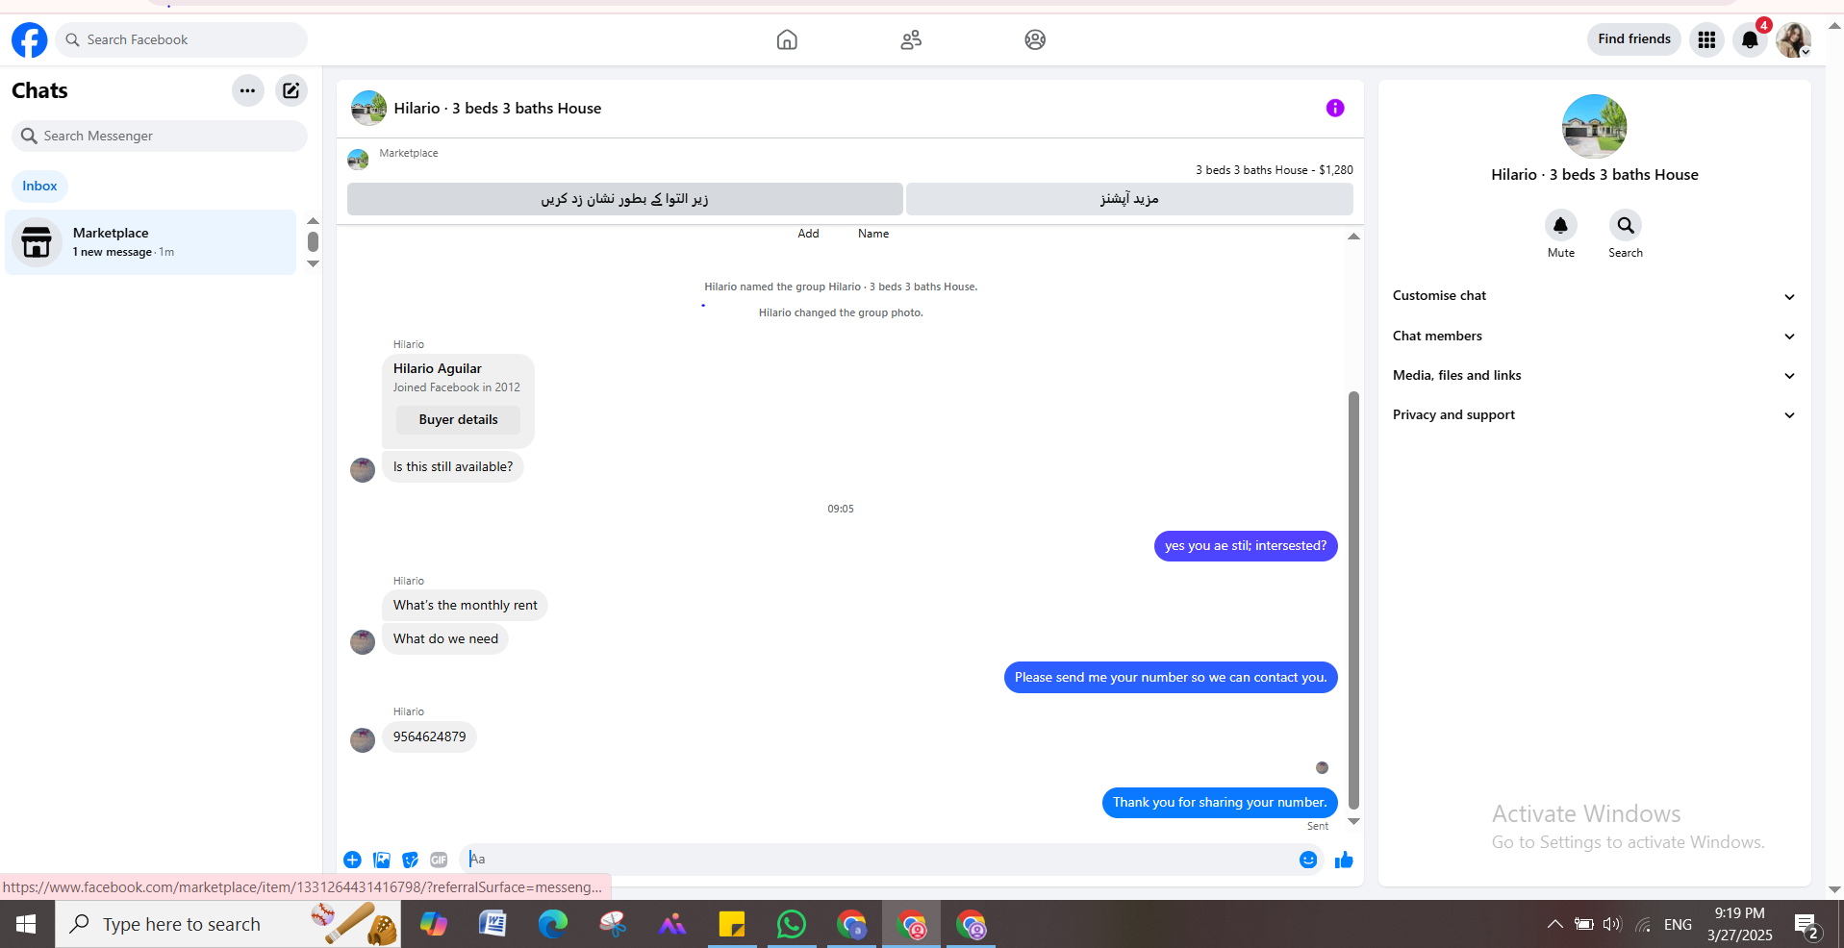
Task: Open the Friends icon in top navigation
Action: coord(911,39)
